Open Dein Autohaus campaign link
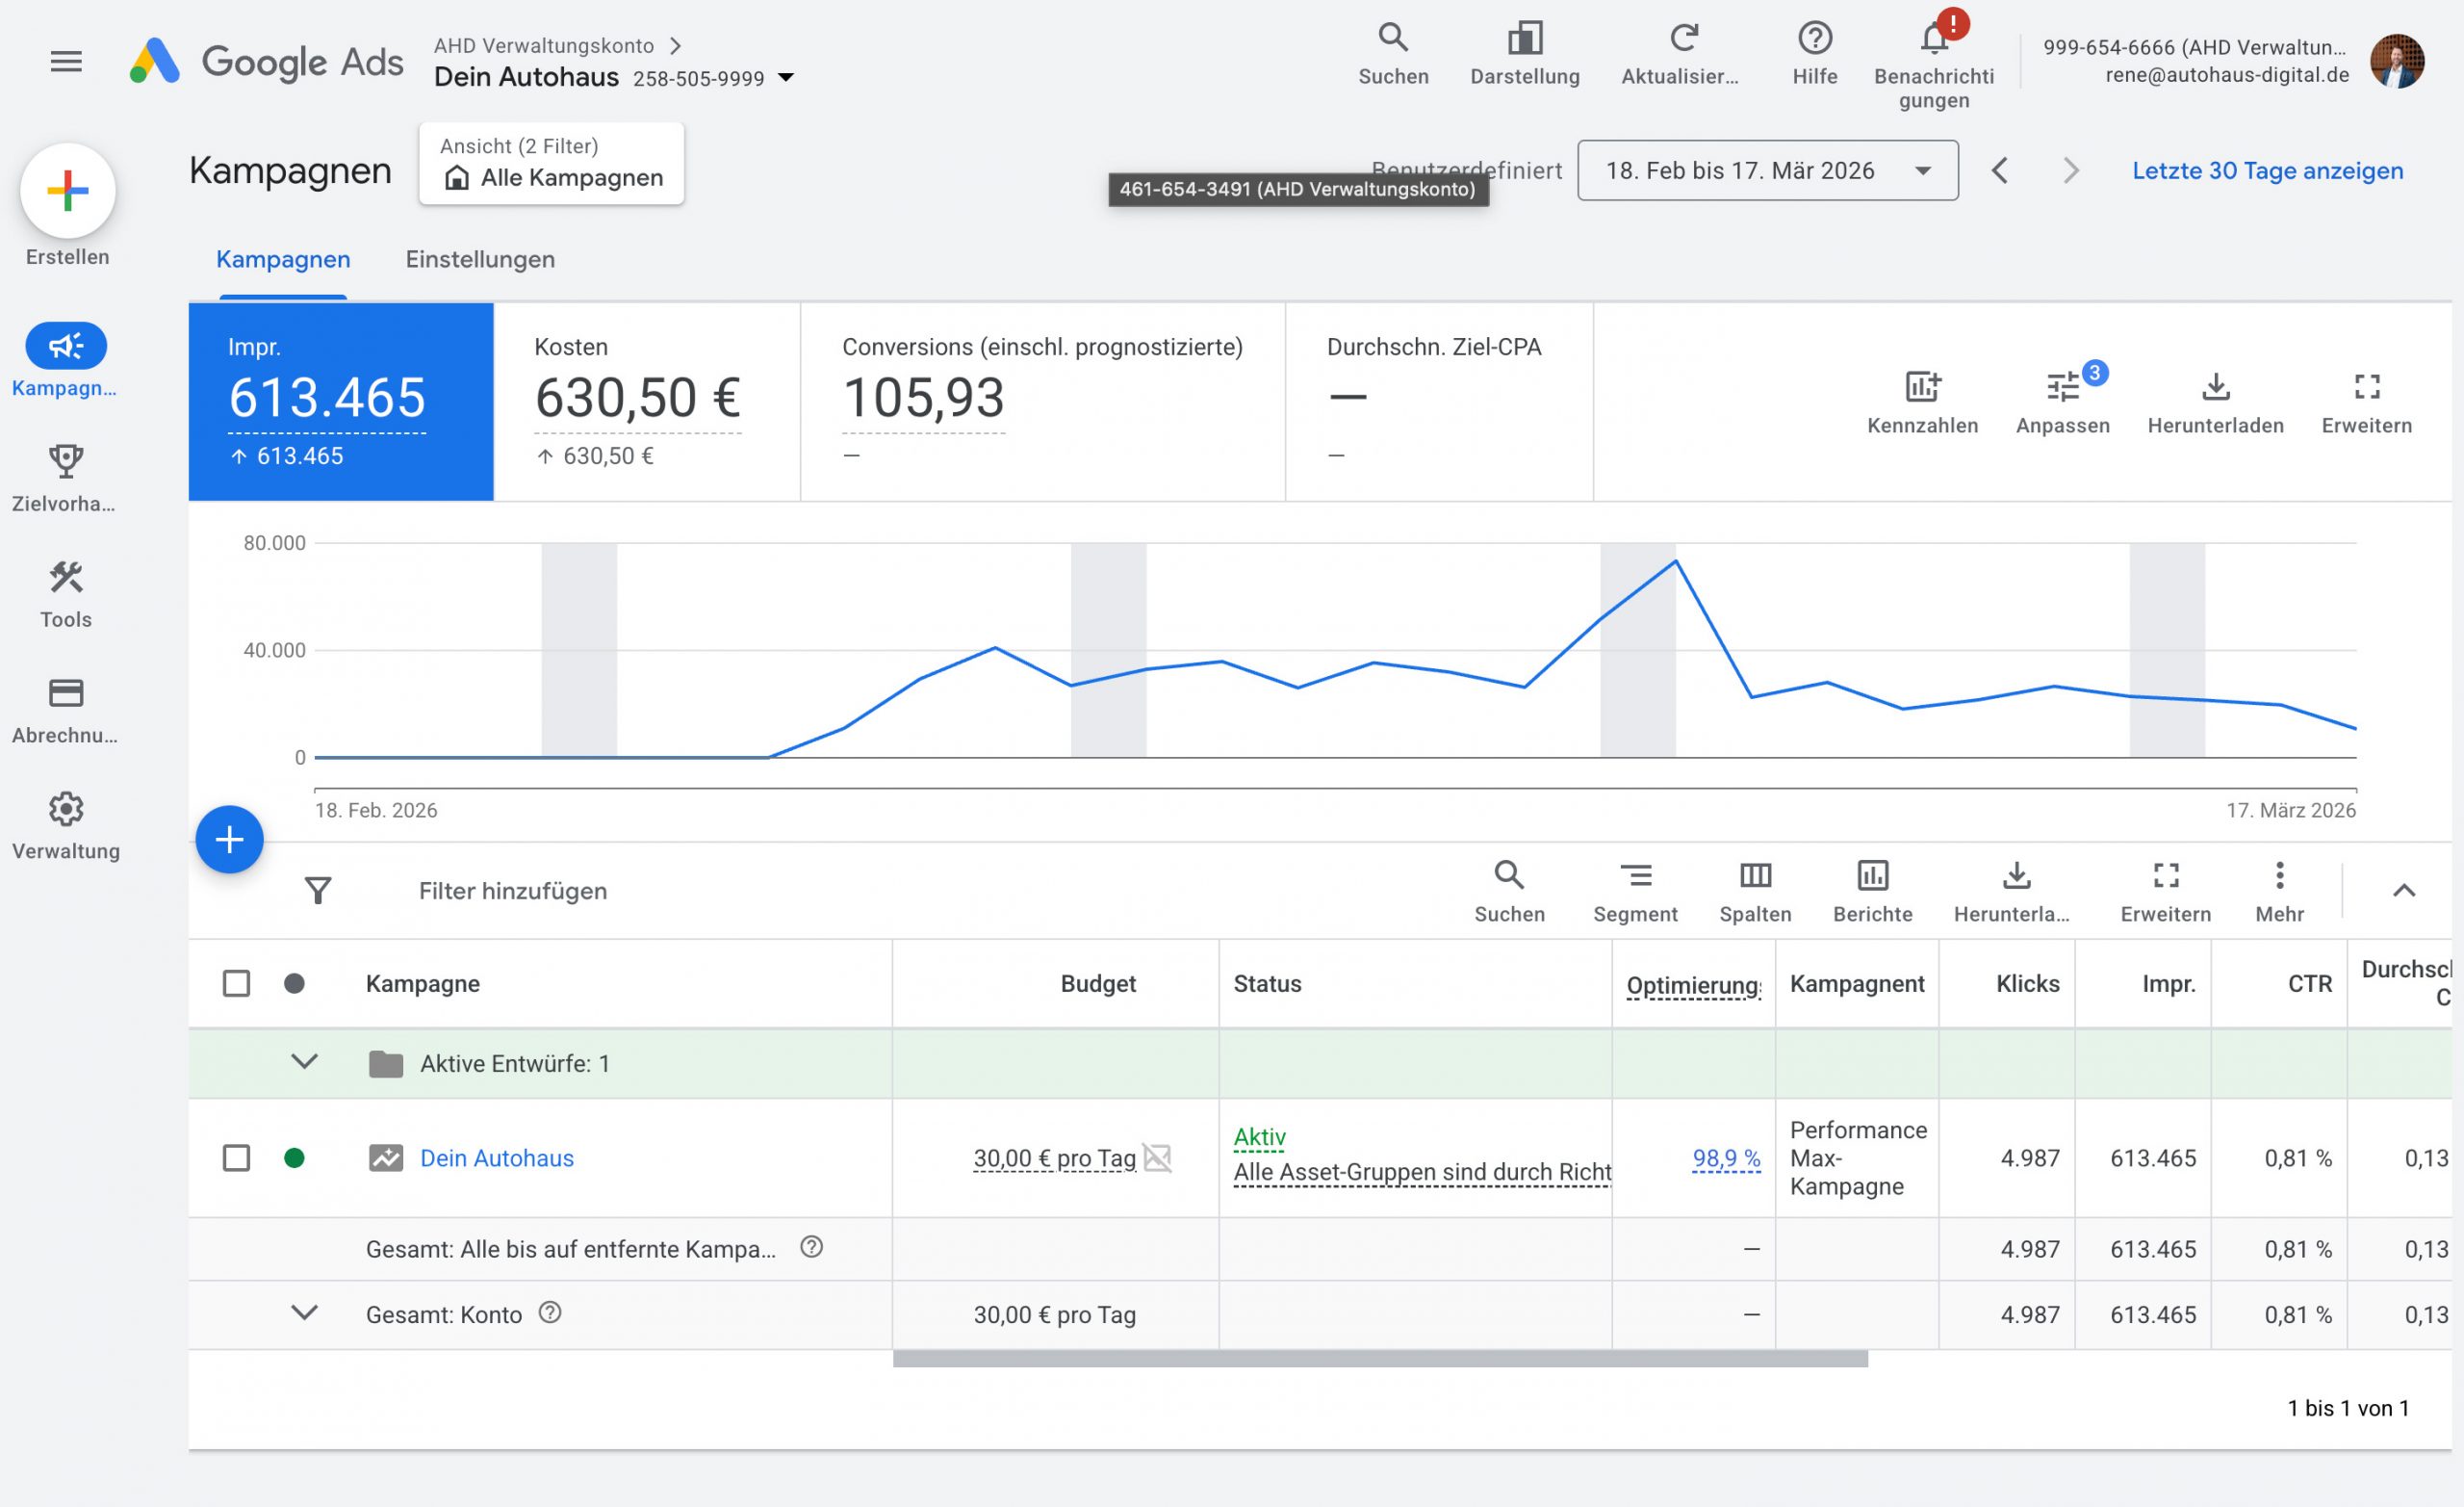The image size is (2464, 1507). pos(497,1157)
